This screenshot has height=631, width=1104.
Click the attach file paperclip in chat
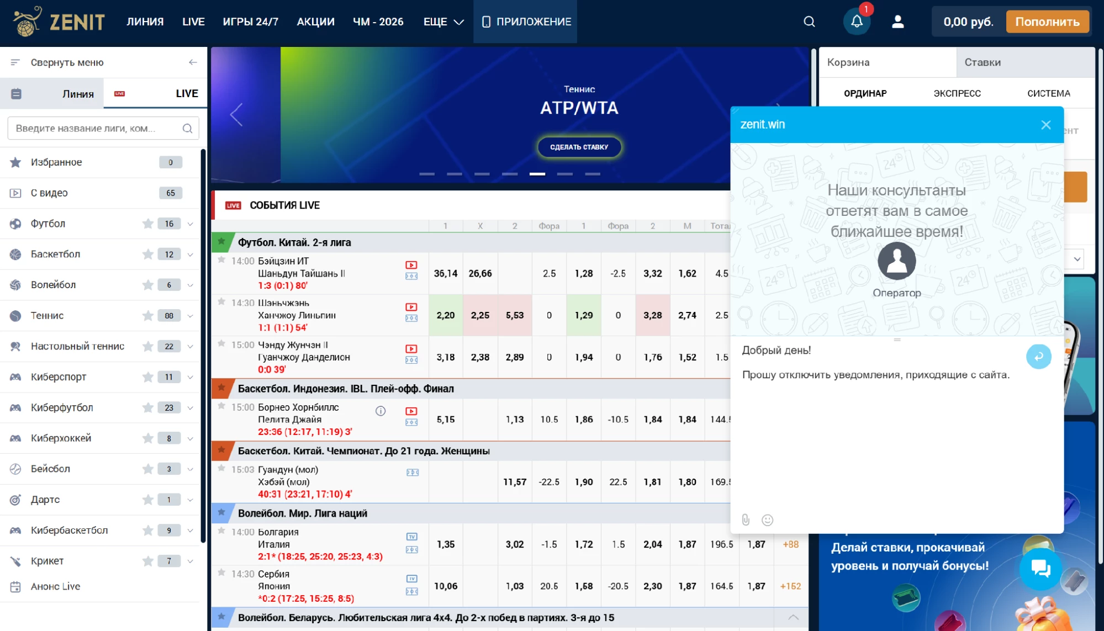[746, 519]
